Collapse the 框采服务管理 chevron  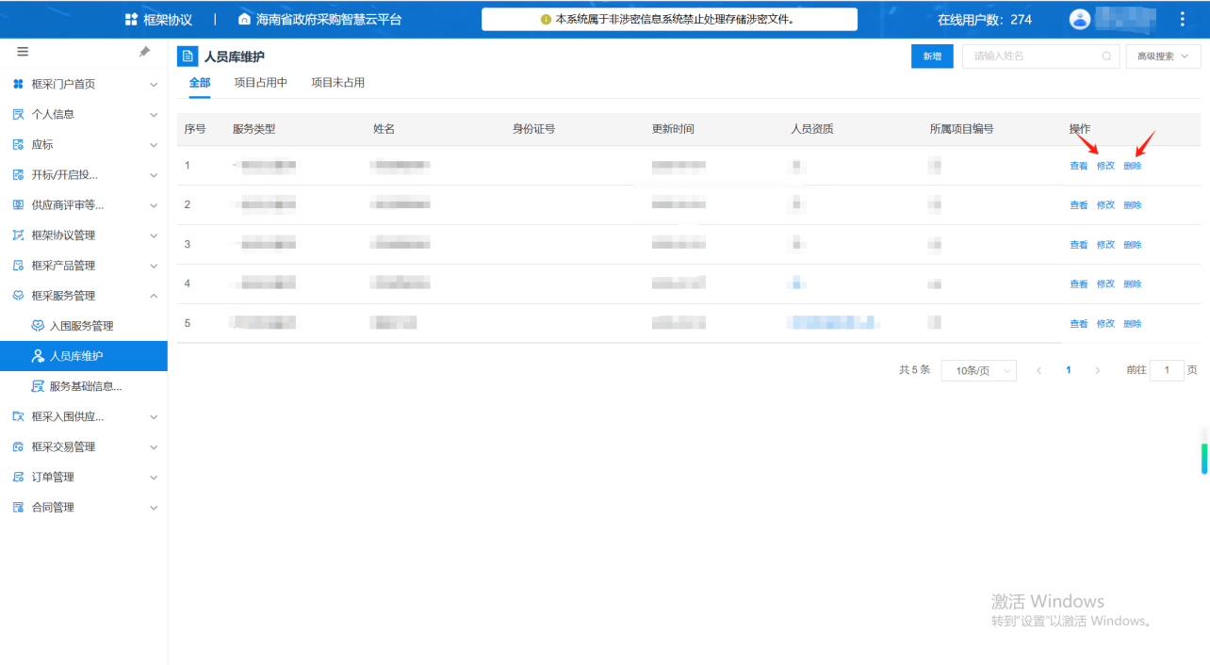pos(154,296)
